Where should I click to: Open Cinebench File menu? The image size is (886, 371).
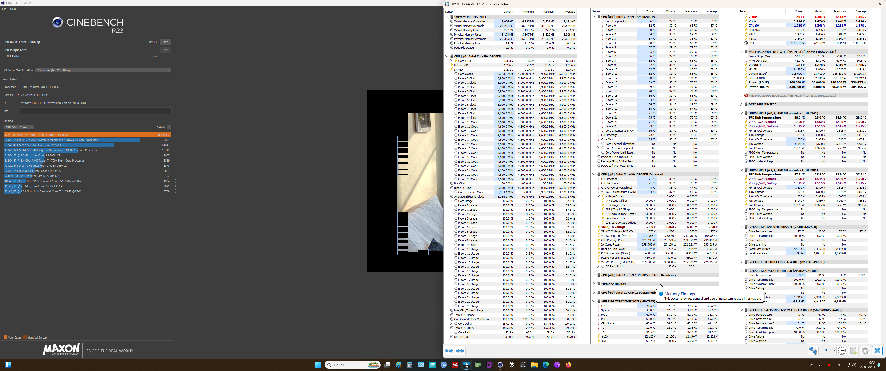click(x=4, y=9)
